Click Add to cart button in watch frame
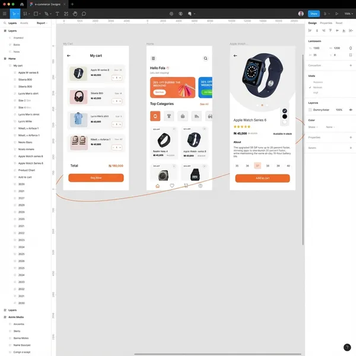 (262, 178)
